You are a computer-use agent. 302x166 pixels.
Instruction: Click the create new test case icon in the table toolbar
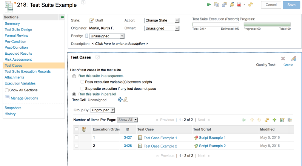point(282,120)
